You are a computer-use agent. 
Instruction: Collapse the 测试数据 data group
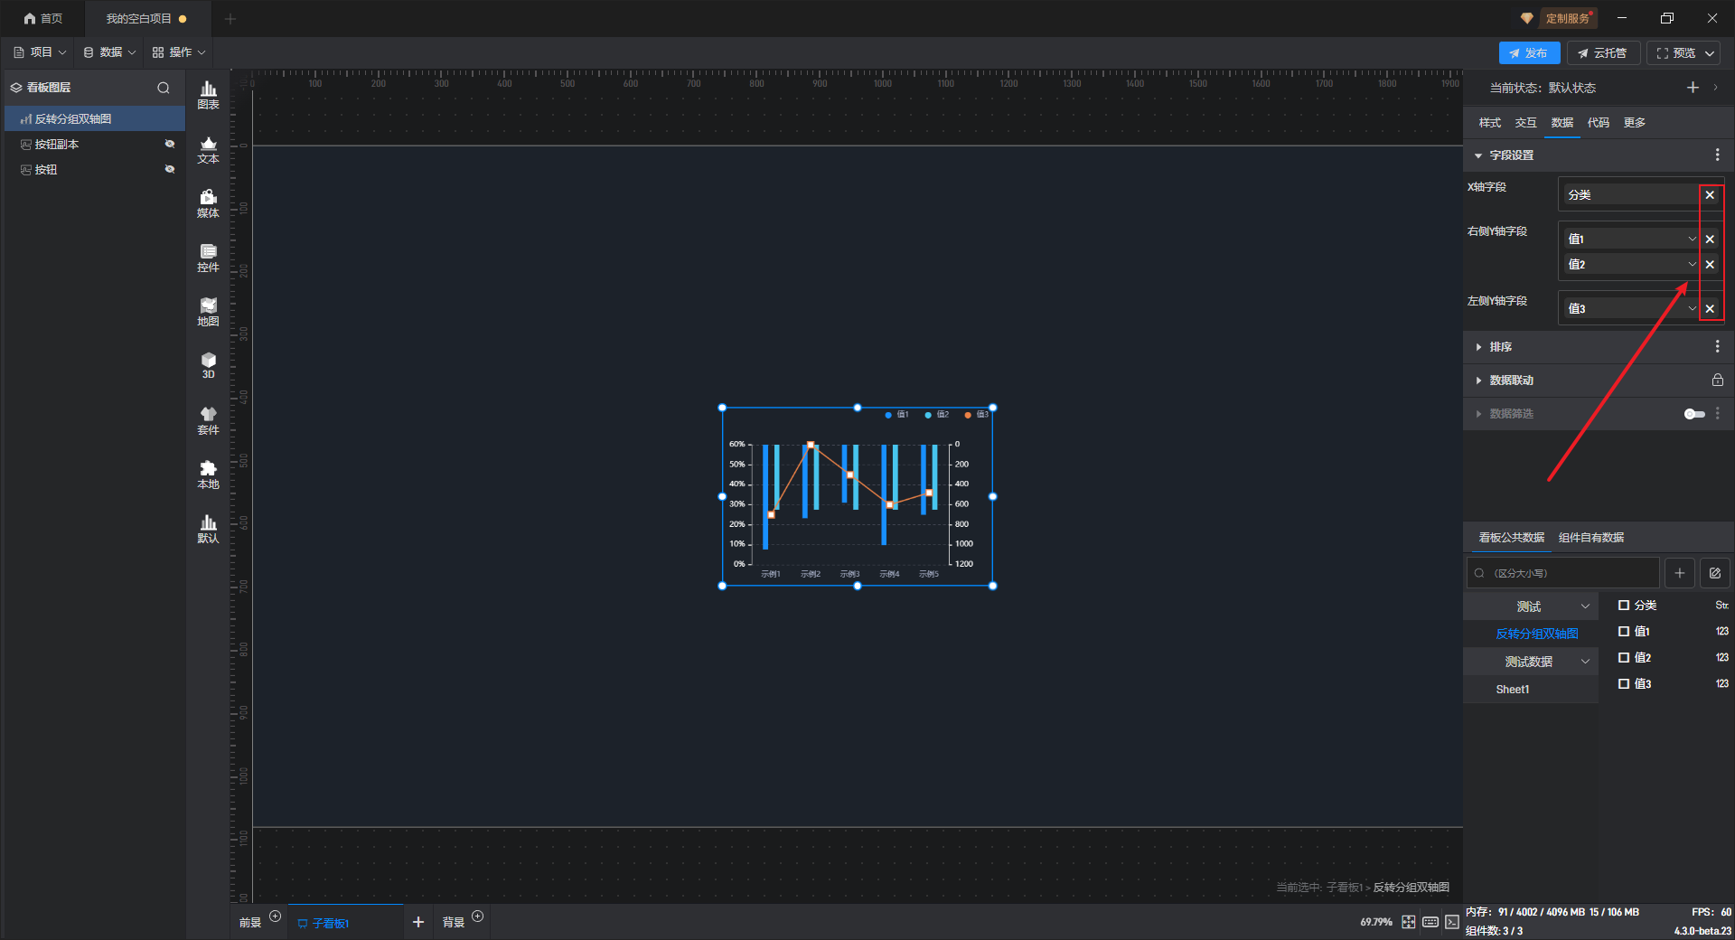pyautogui.click(x=1585, y=662)
